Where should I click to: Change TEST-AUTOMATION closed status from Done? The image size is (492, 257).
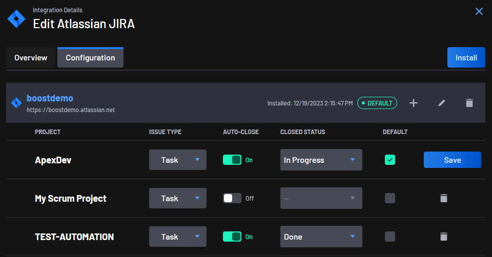click(x=321, y=237)
